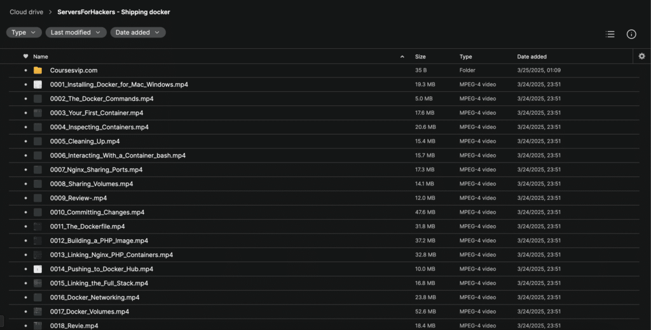
Task: Sort by the Type column header
Action: [x=465, y=56]
